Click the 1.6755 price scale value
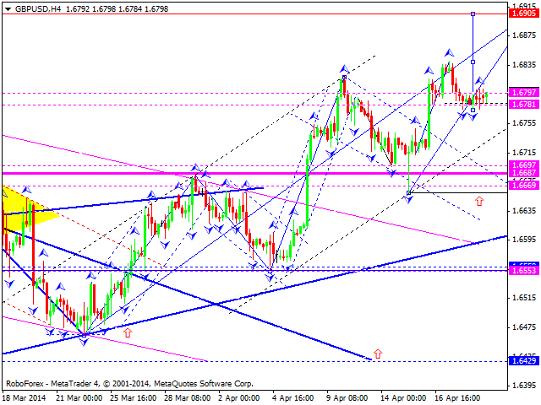The image size is (541, 405). [x=524, y=123]
